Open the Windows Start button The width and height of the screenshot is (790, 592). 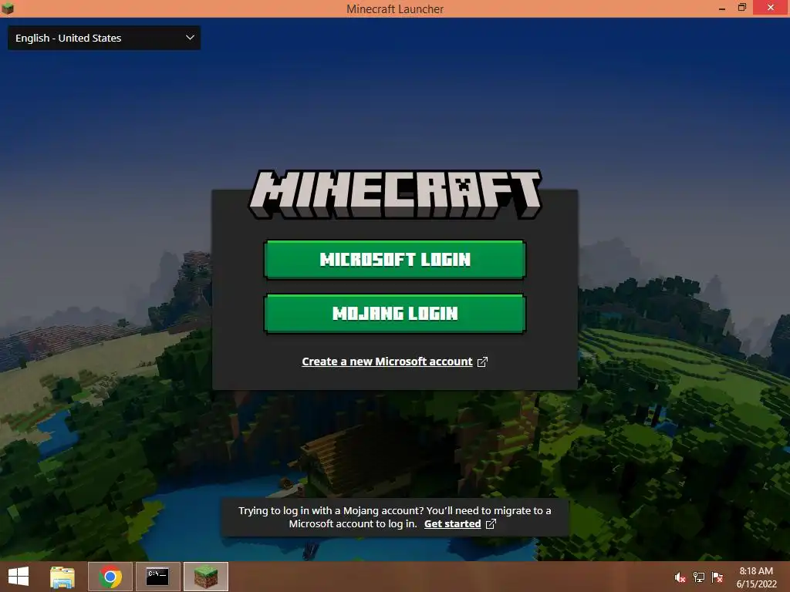19,577
